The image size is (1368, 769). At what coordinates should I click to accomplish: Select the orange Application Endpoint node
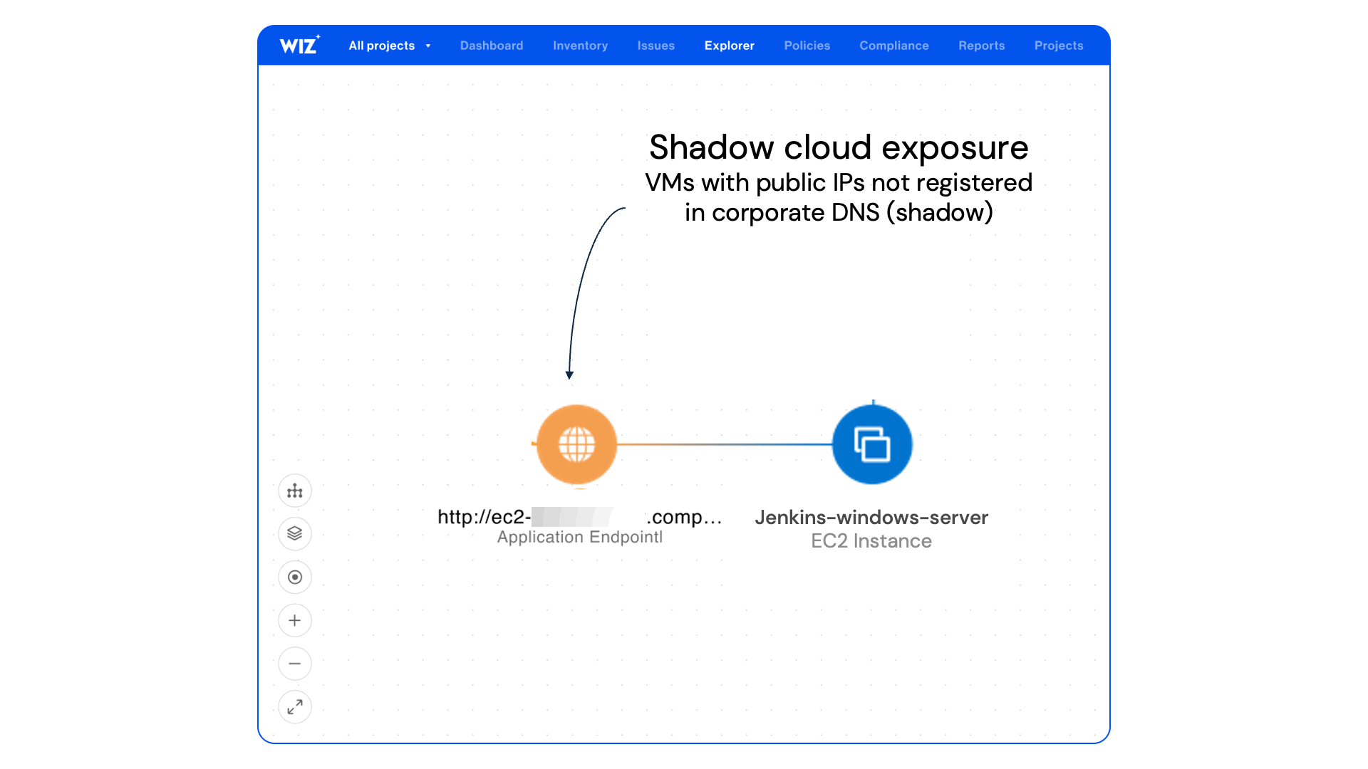tap(576, 444)
